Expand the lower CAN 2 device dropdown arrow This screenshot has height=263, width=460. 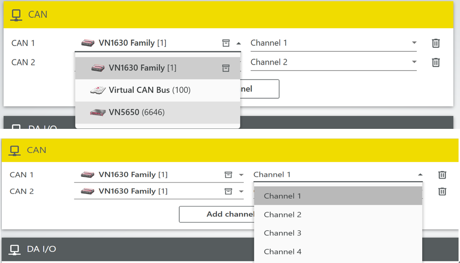pos(241,192)
